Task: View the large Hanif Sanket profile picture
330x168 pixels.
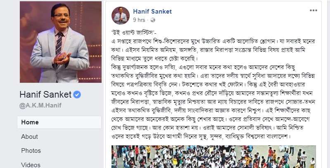Action: point(61,42)
